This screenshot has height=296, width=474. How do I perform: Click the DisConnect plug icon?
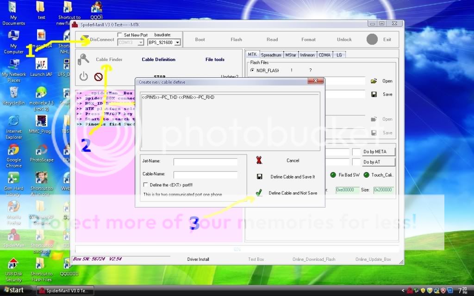click(85, 39)
